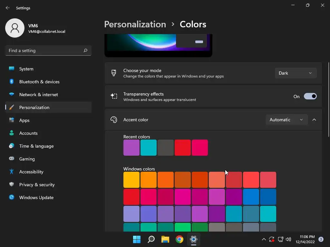Turn off the Transparency effects toggle
The image size is (330, 247).
[x=310, y=96]
